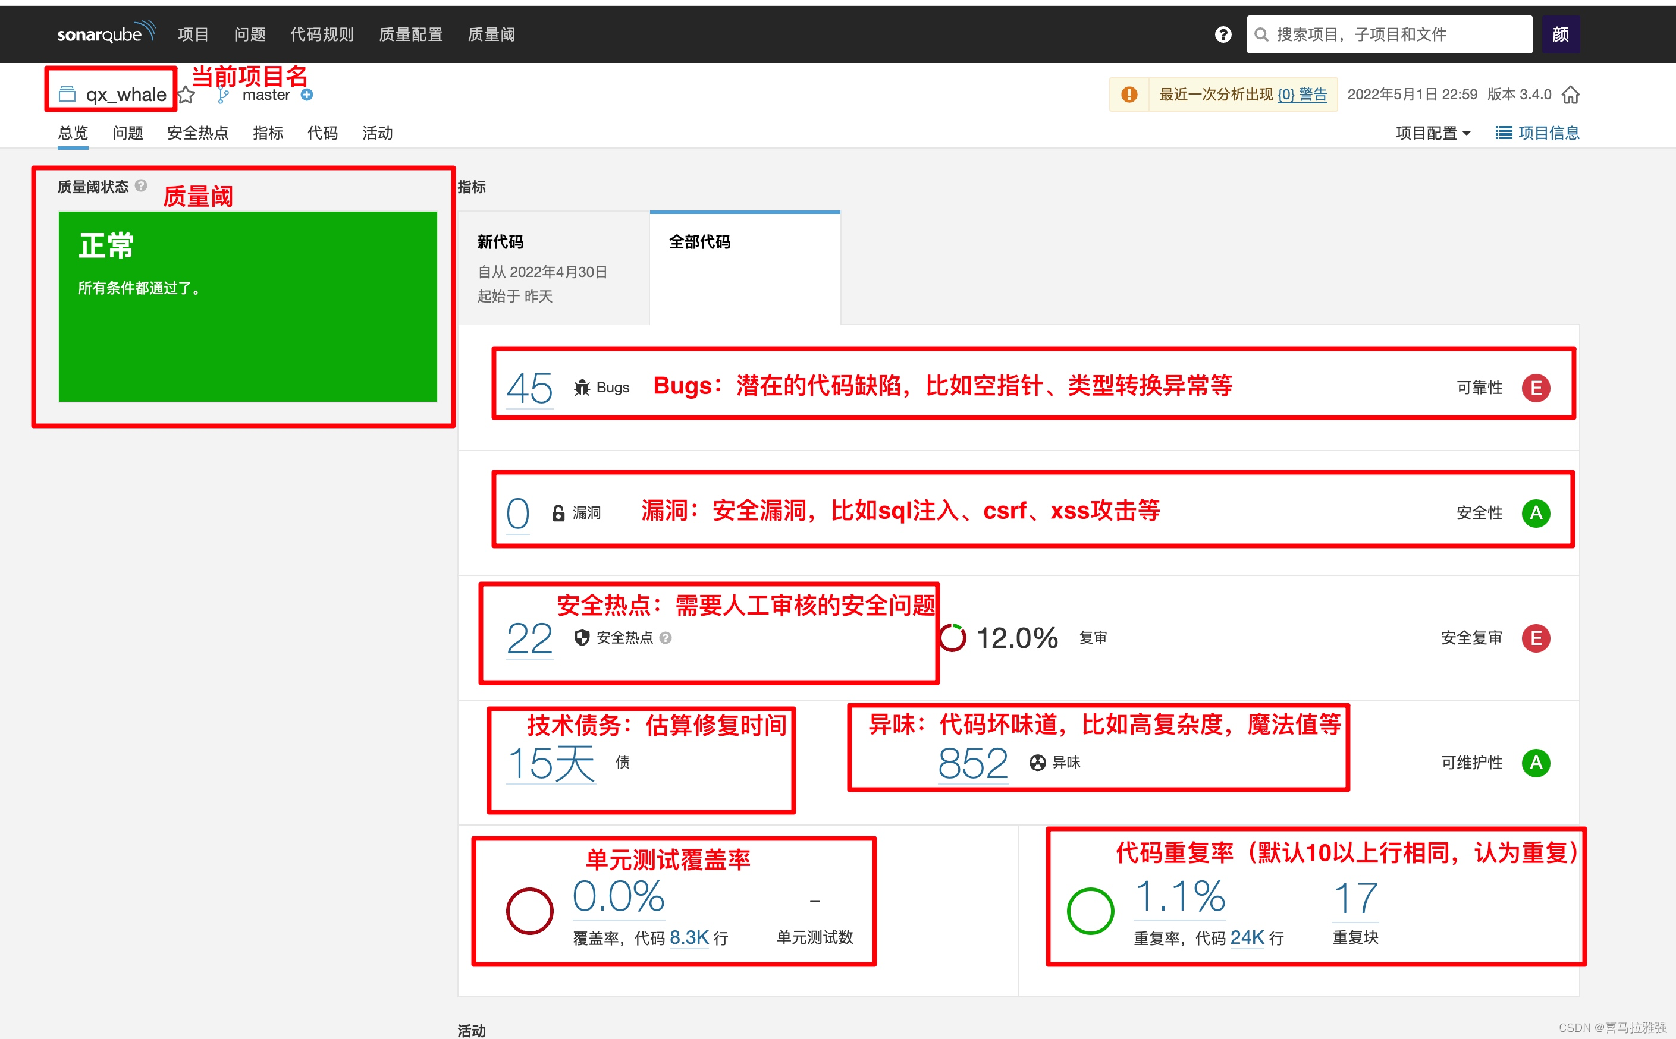Open the 8.3K 代码行 link

click(x=689, y=938)
